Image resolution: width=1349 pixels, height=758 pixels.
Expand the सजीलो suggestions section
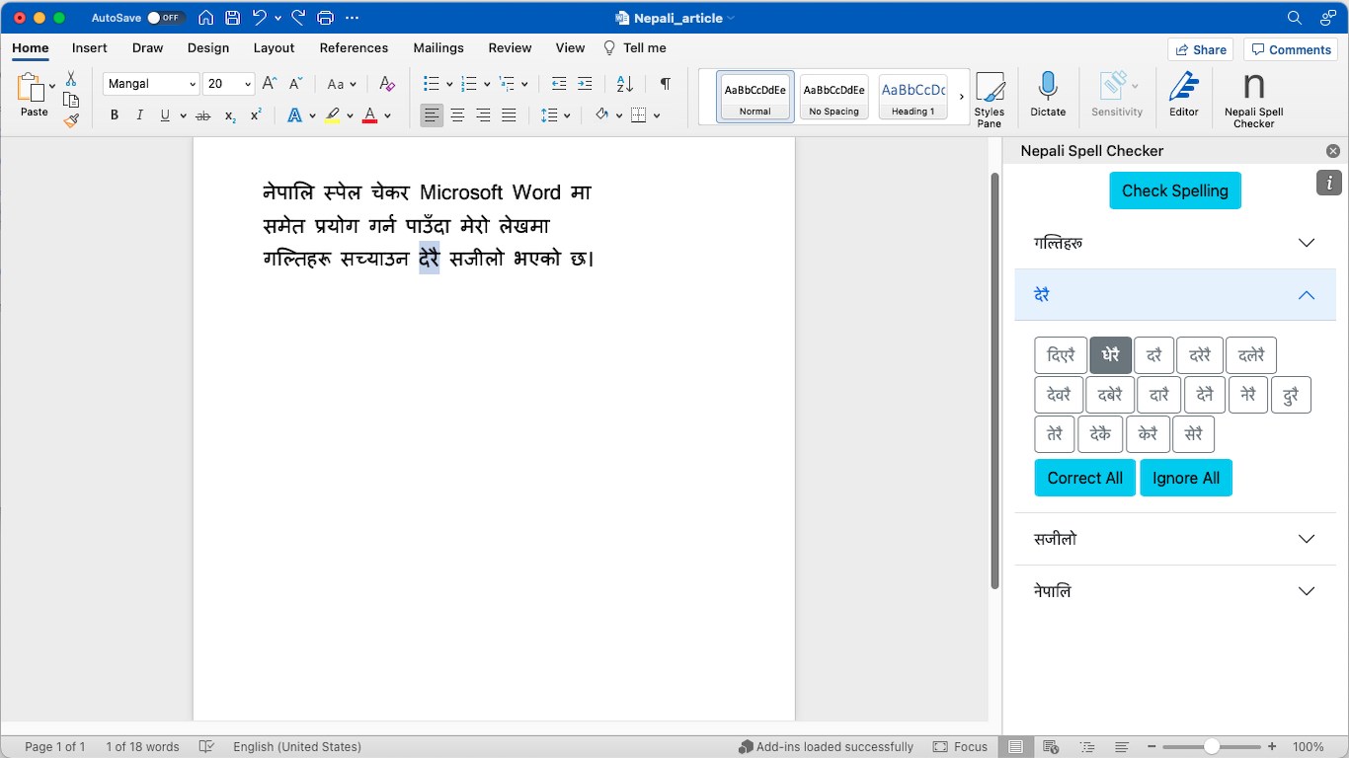1175,539
